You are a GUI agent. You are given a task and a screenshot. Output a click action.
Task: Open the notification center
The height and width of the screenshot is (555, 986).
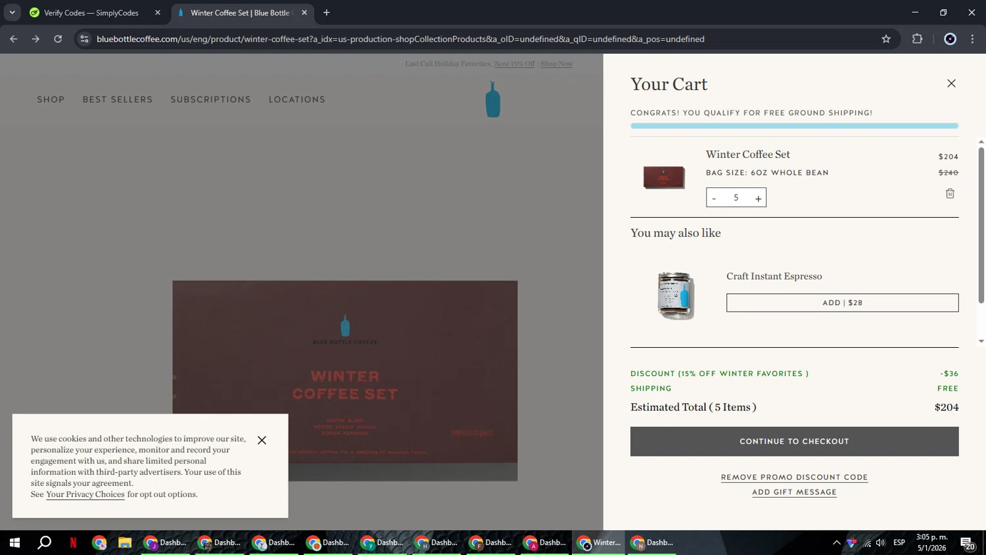pyautogui.click(x=968, y=543)
